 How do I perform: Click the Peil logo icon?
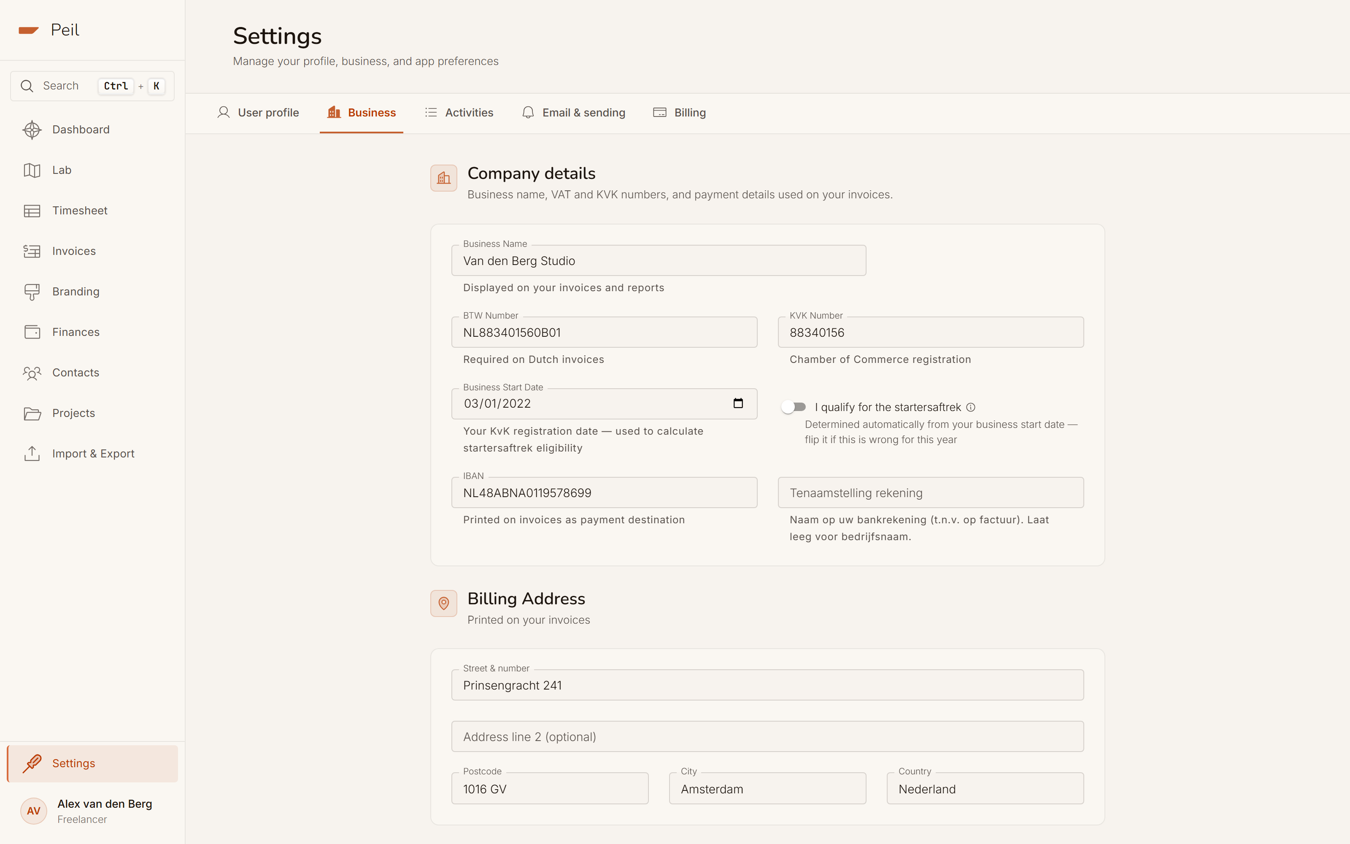tap(28, 30)
